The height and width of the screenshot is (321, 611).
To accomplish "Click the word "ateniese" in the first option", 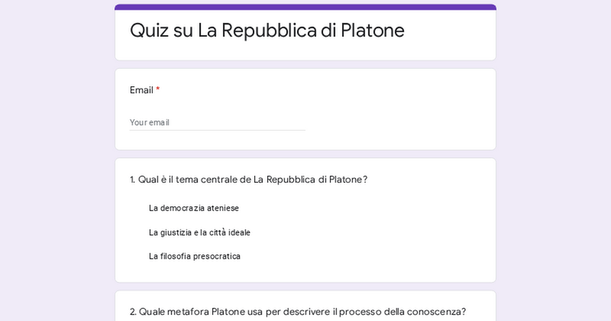I will pos(222,208).
